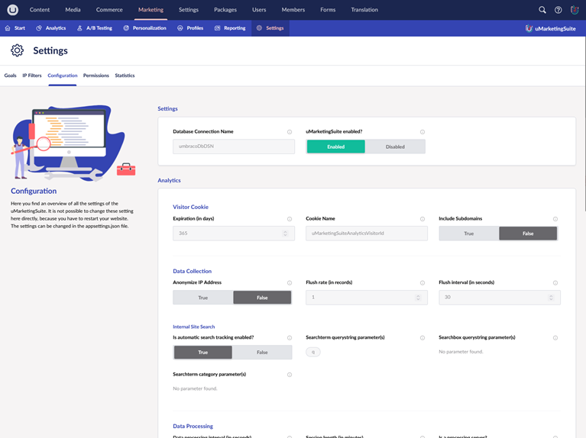The height and width of the screenshot is (438, 586).
Task: Click the Flush interval stepper arrows
Action: 551,298
